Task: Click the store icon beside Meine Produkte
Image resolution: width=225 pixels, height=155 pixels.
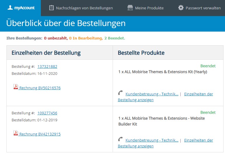Action: [x=130, y=8]
